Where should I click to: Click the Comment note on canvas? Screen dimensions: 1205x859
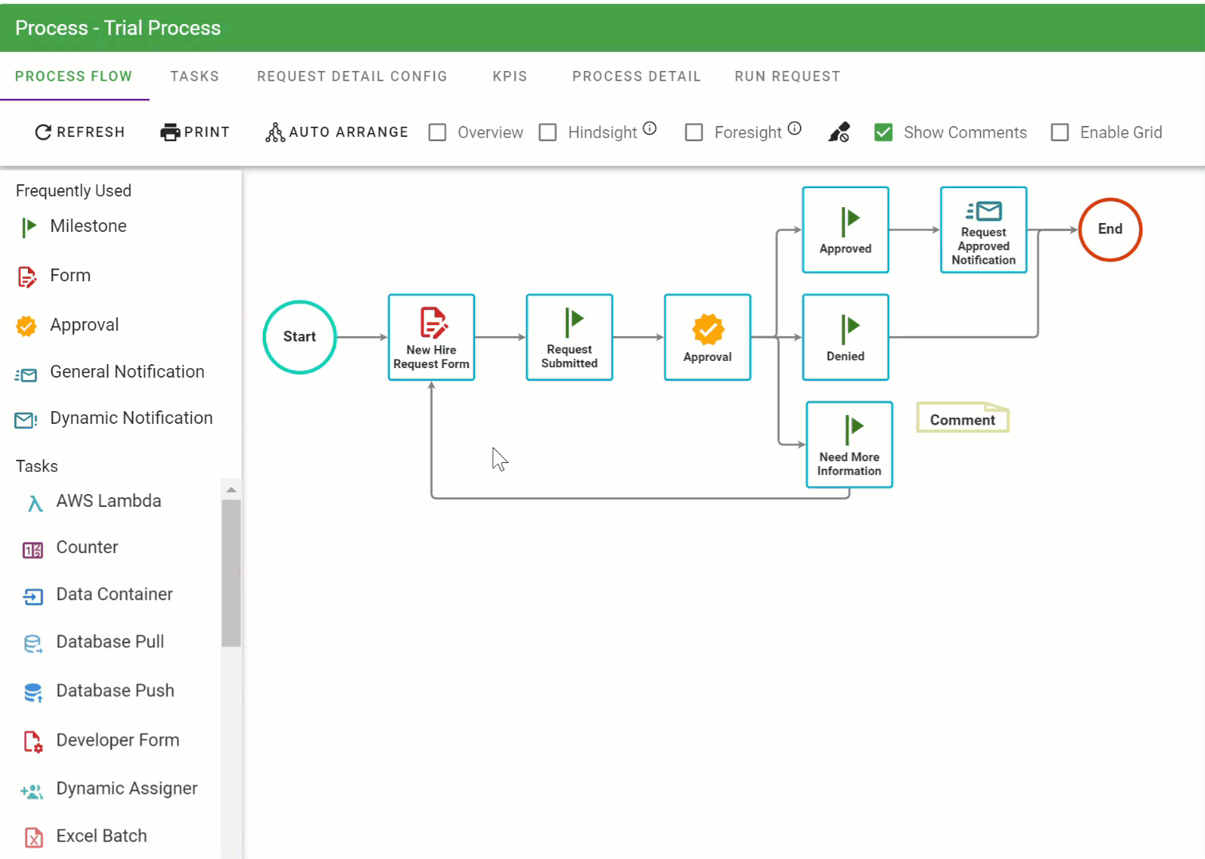(x=963, y=418)
